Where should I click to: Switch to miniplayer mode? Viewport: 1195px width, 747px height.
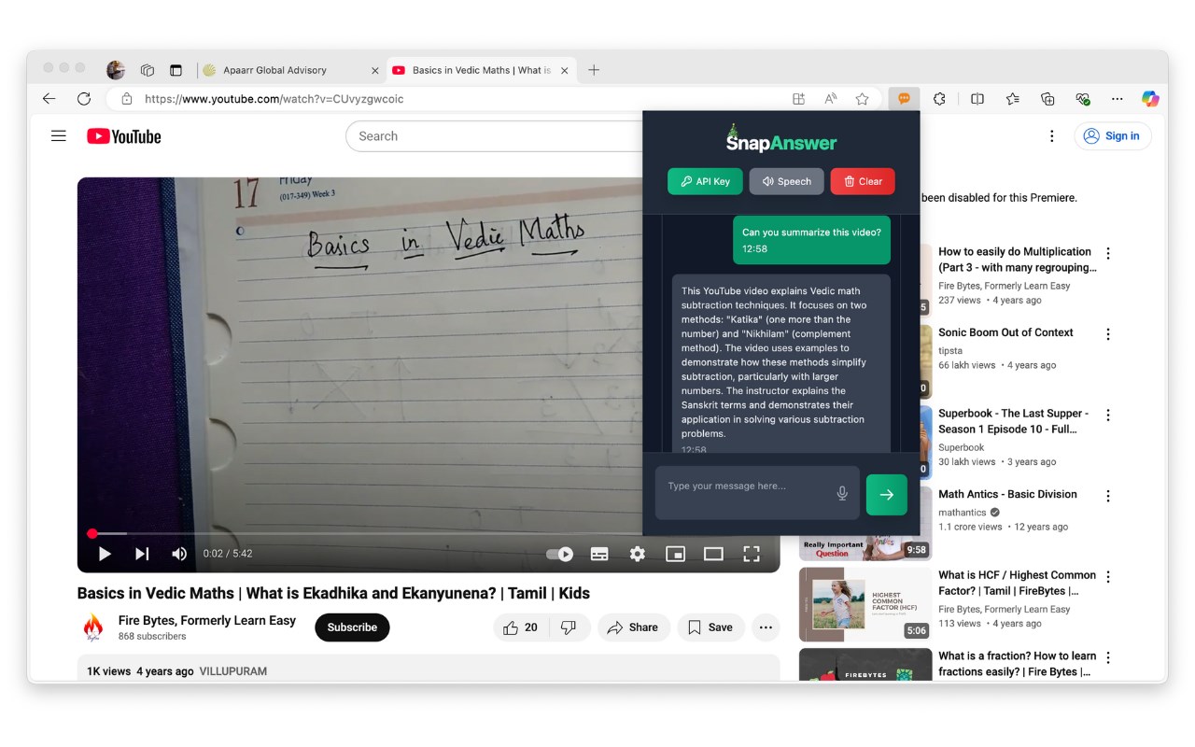click(675, 554)
